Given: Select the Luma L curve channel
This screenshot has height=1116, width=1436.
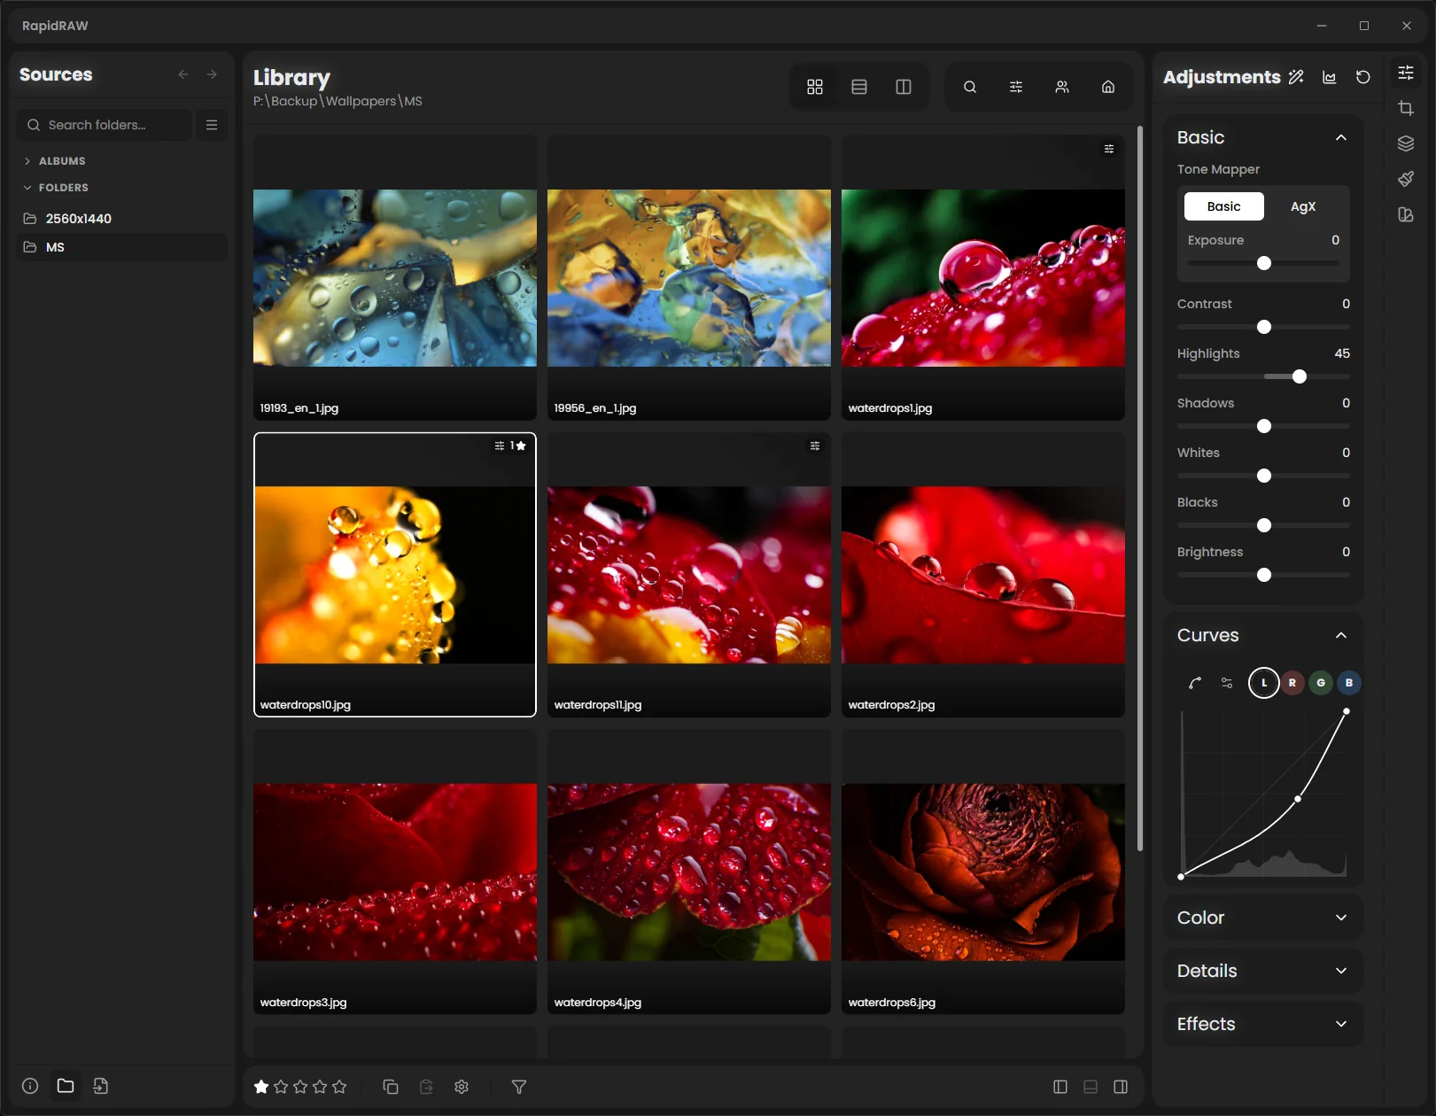Looking at the screenshot, I should (1264, 683).
